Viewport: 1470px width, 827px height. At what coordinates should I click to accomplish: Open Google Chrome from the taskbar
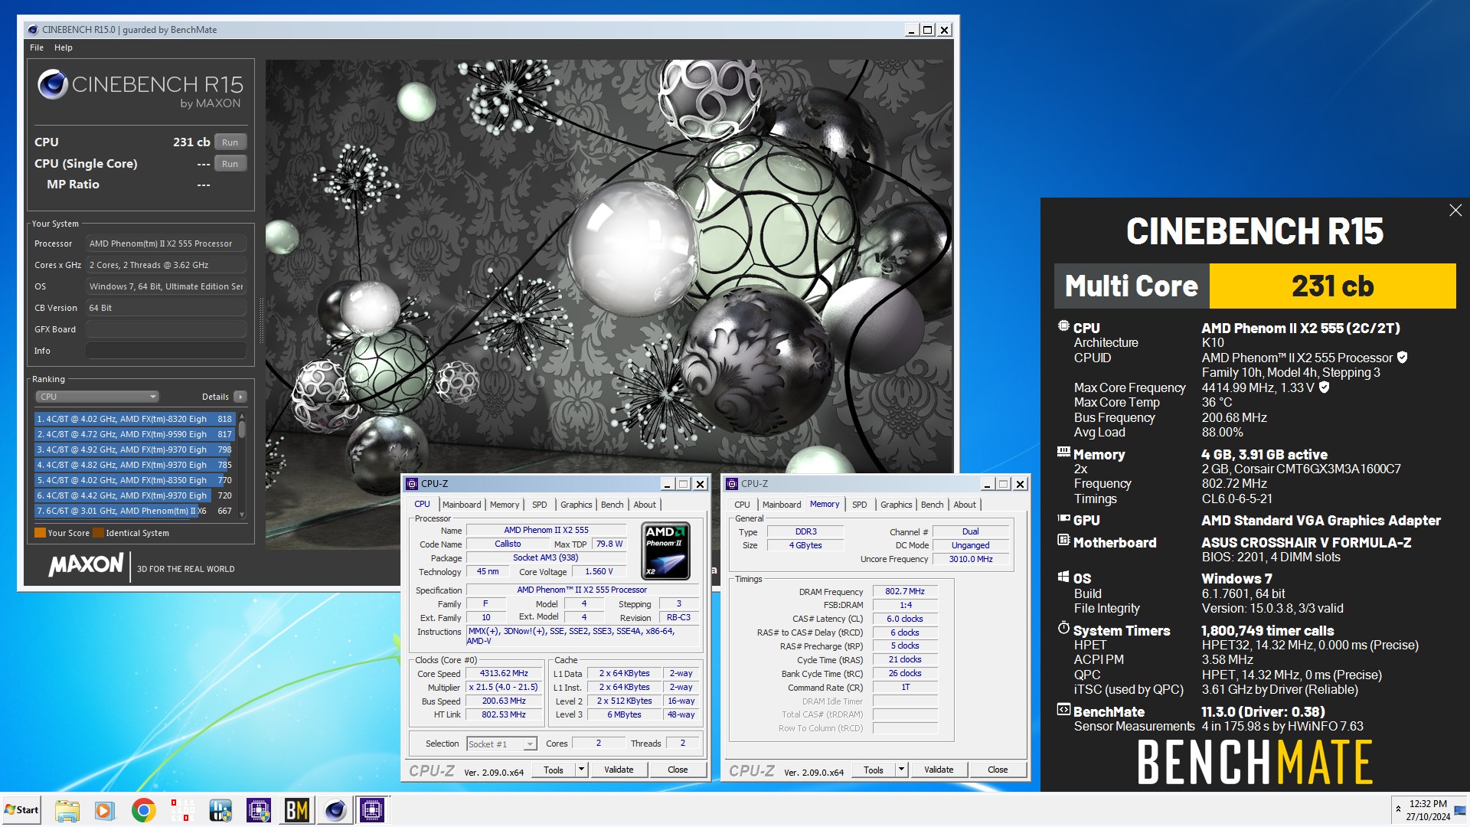click(143, 810)
